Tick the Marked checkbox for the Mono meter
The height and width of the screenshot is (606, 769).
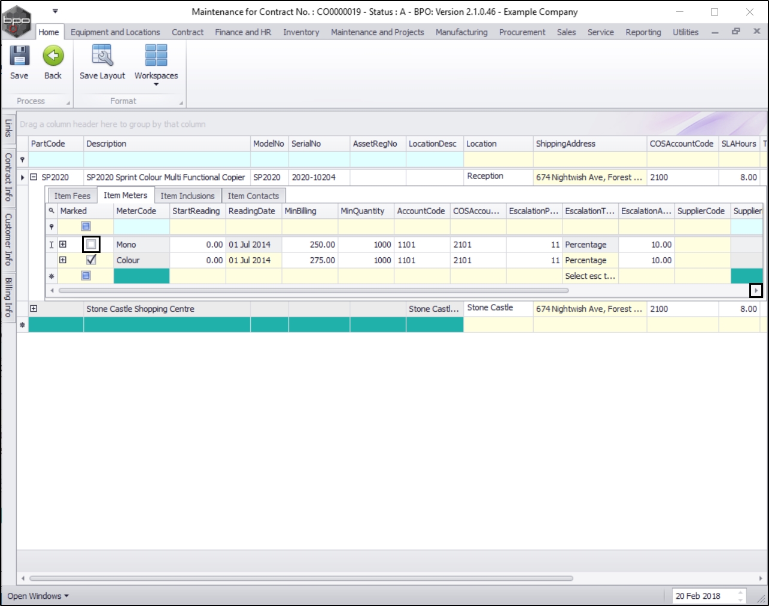pos(91,244)
